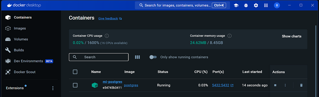Viewport: 319px width, 97px height.
Task: Open the apps grid icon in header
Action: tap(266, 5)
